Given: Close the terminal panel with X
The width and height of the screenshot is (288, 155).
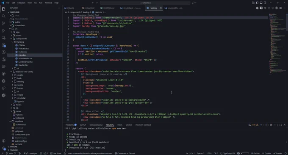Looking at the screenshot, I should pos(285,125).
